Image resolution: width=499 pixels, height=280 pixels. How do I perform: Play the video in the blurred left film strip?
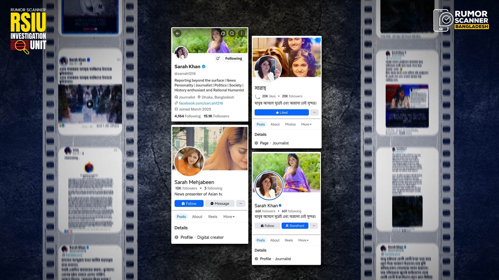[x=90, y=104]
